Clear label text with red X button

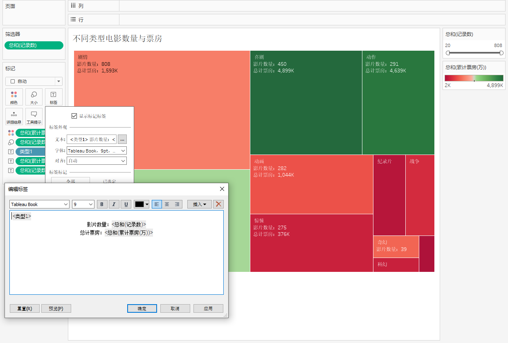(219, 204)
